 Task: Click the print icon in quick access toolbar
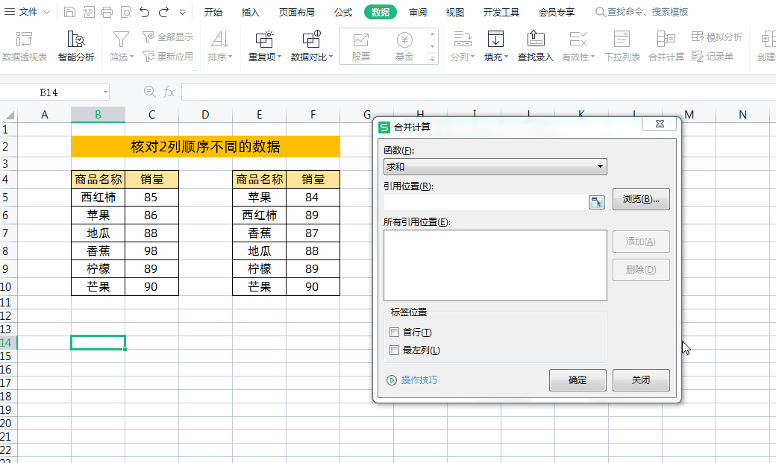(x=107, y=12)
